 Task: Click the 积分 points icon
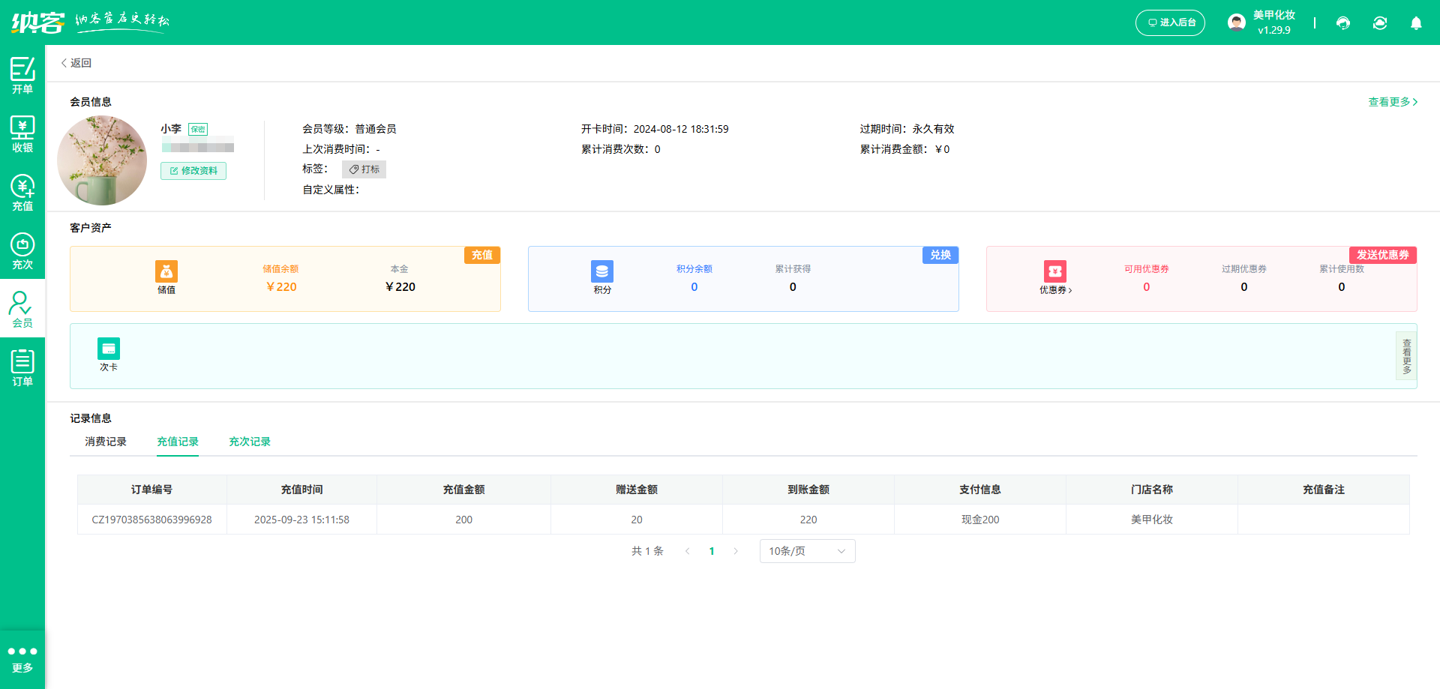(x=602, y=271)
